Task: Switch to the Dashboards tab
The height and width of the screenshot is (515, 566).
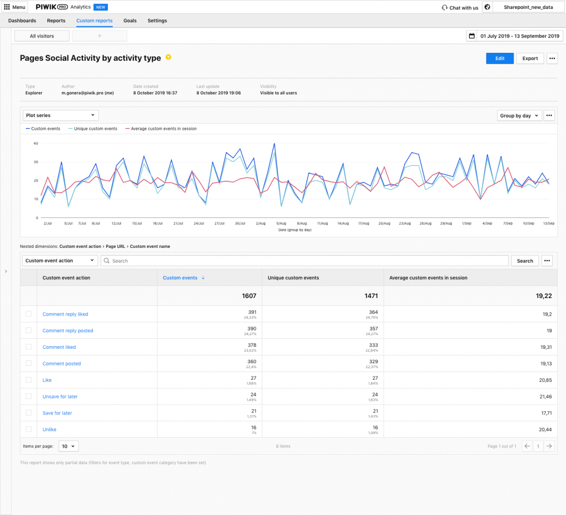Action: [x=22, y=20]
